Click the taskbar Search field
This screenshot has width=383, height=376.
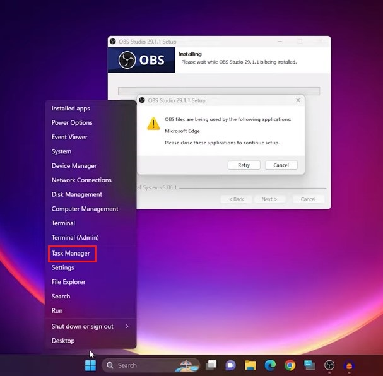151,365
